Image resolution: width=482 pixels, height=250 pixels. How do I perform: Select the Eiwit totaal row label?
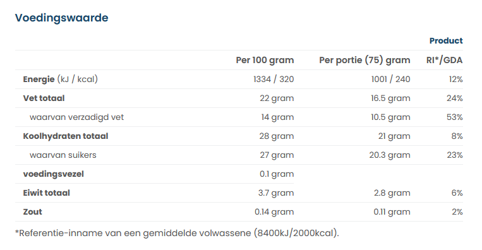pyautogui.click(x=46, y=193)
